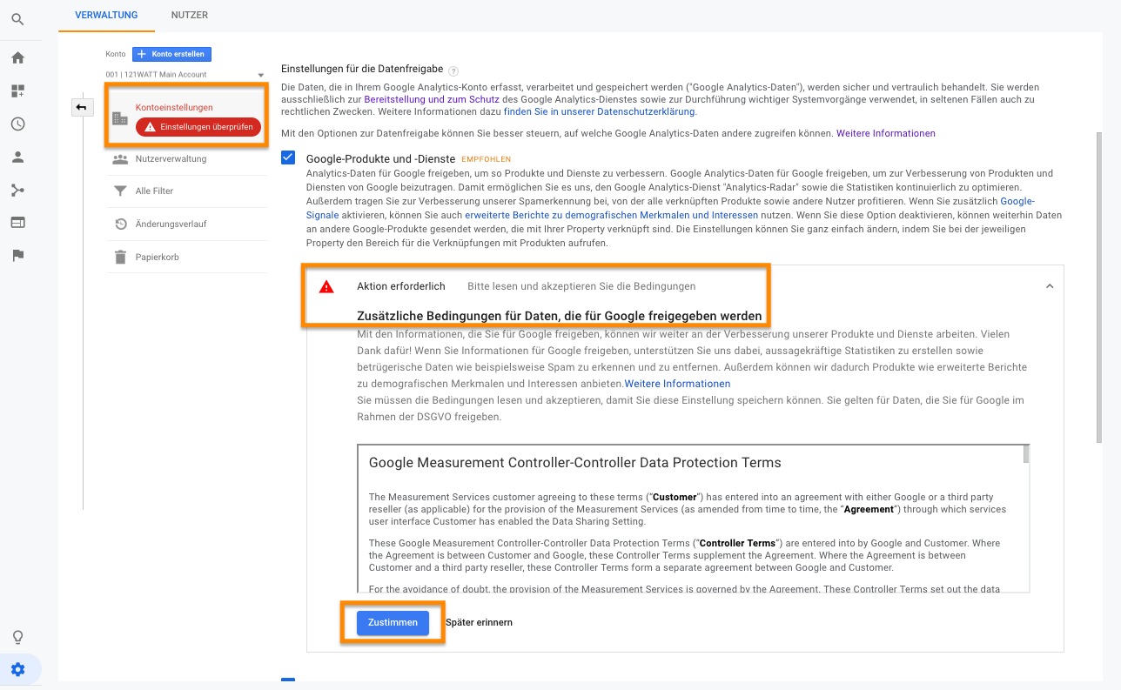Open the Acquisition branching-arrows icon
This screenshot has height=690, width=1121.
pyautogui.click(x=17, y=191)
